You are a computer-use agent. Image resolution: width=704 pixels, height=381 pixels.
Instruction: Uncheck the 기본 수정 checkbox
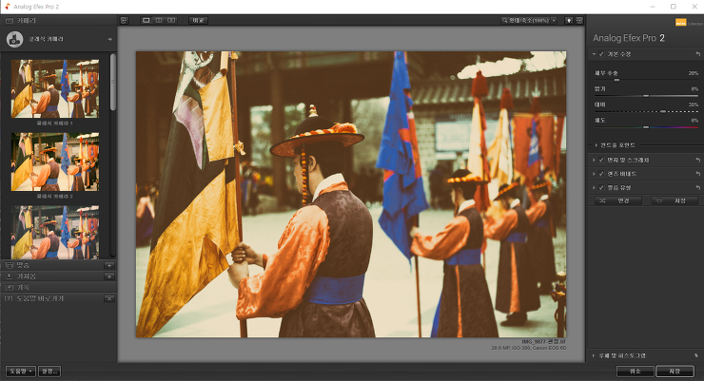pos(601,54)
